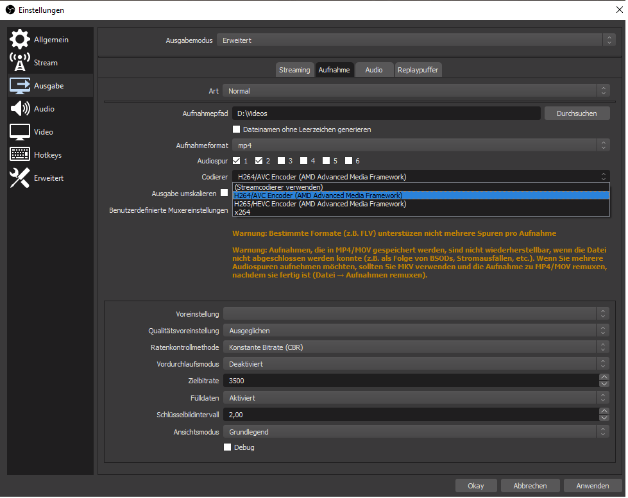This screenshot has height=498, width=628.
Task: Select H265/HEVC Encoder option
Action: click(421, 204)
